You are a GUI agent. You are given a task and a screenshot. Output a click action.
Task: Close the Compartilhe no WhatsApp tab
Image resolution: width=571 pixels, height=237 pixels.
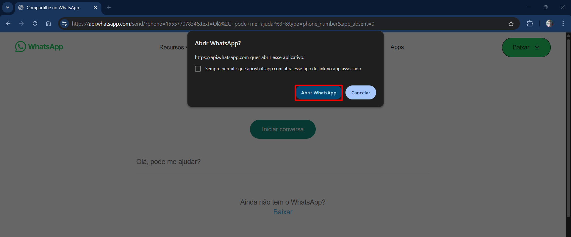click(95, 7)
